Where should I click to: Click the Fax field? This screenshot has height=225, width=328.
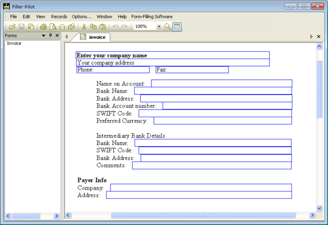tap(192, 70)
